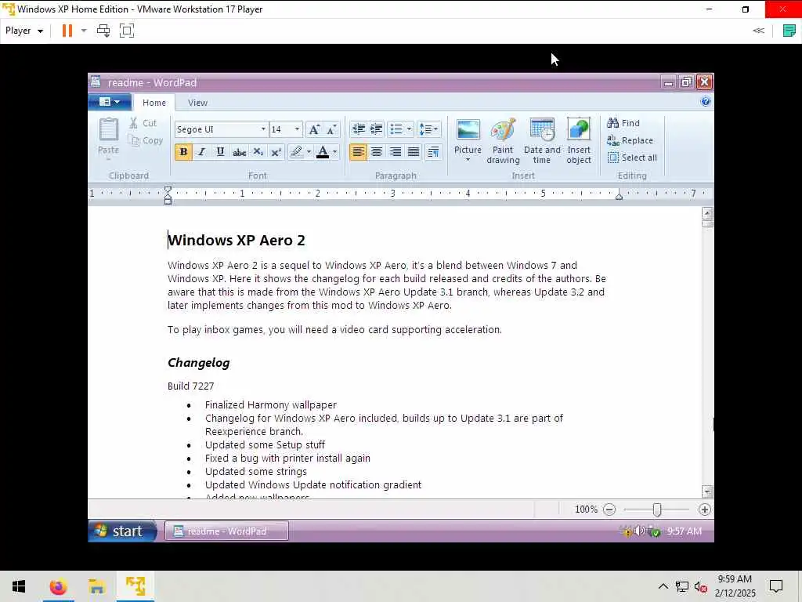Toggle underline formatting

pyautogui.click(x=220, y=152)
